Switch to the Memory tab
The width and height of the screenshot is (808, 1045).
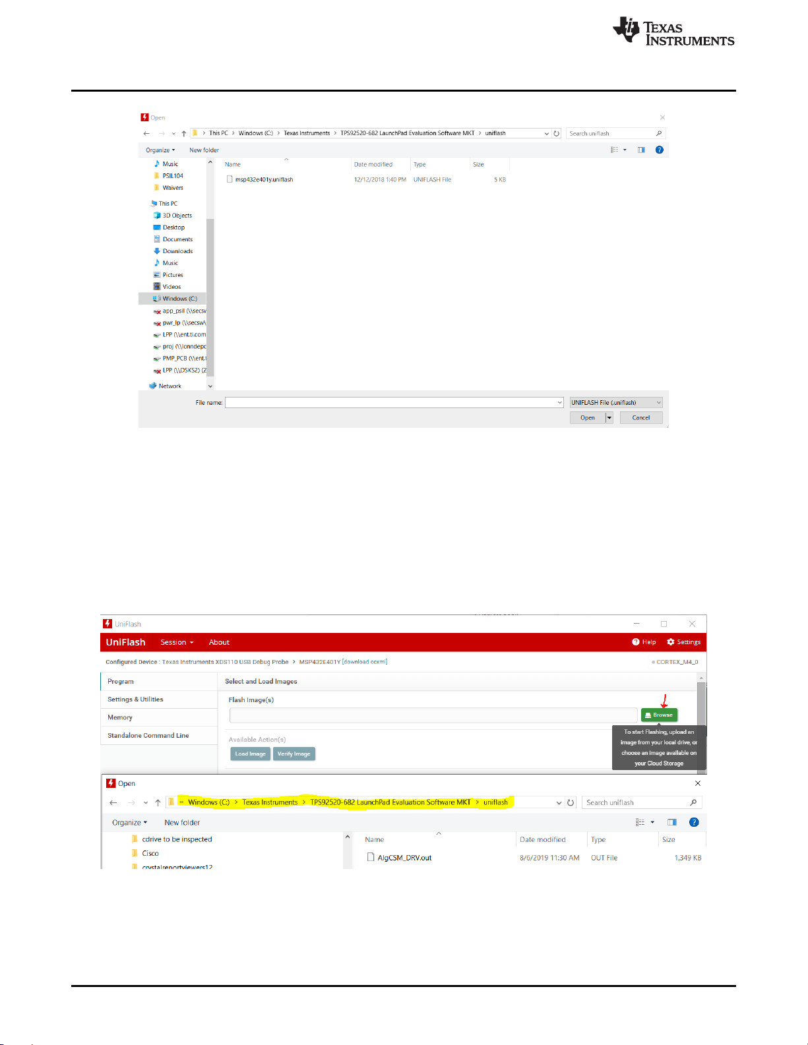click(x=159, y=717)
